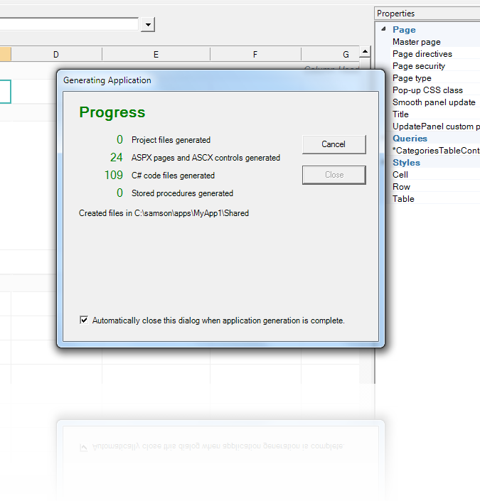Click the Cancel button in the dialog
Image resolution: width=480 pixels, height=501 pixels.
334,144
